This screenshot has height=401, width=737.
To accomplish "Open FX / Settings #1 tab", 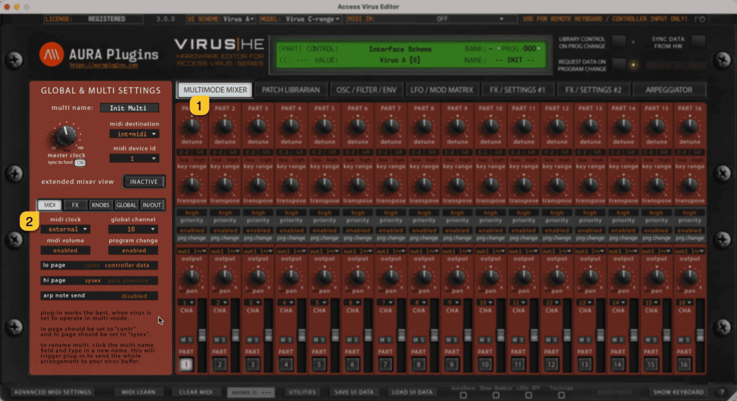I will click(x=517, y=90).
